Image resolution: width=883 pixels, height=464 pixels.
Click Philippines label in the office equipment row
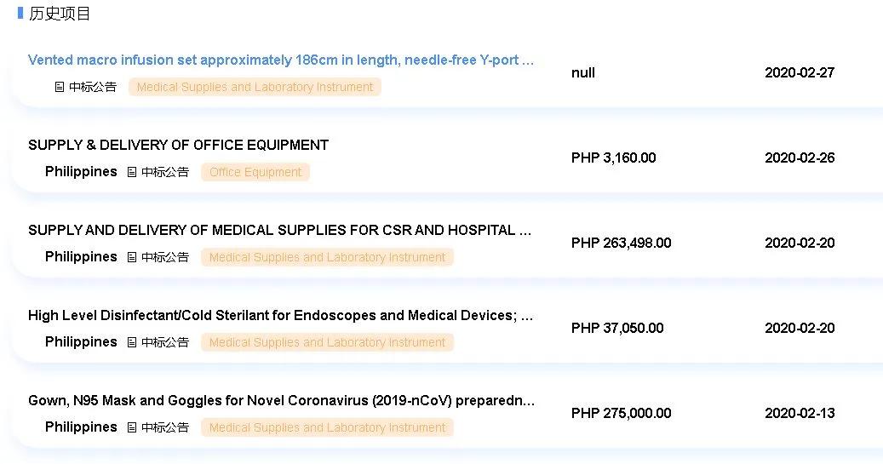[81, 172]
